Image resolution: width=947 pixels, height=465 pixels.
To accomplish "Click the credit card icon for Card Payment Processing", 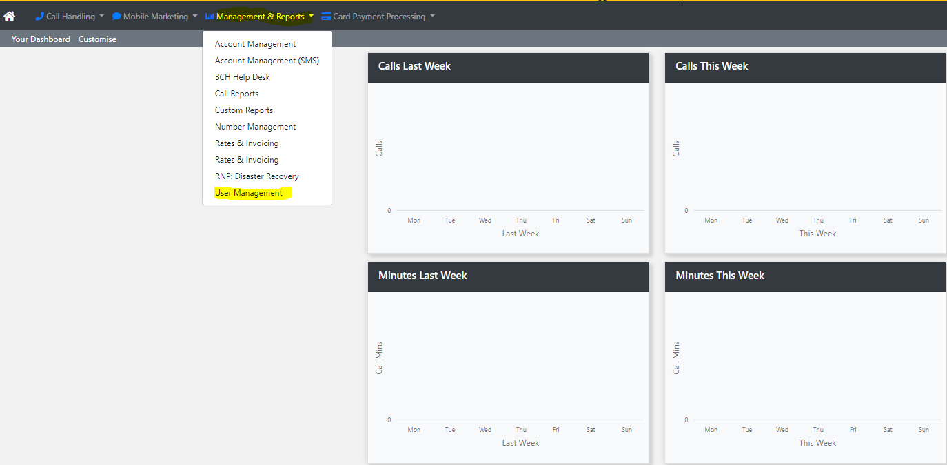I will tap(326, 17).
